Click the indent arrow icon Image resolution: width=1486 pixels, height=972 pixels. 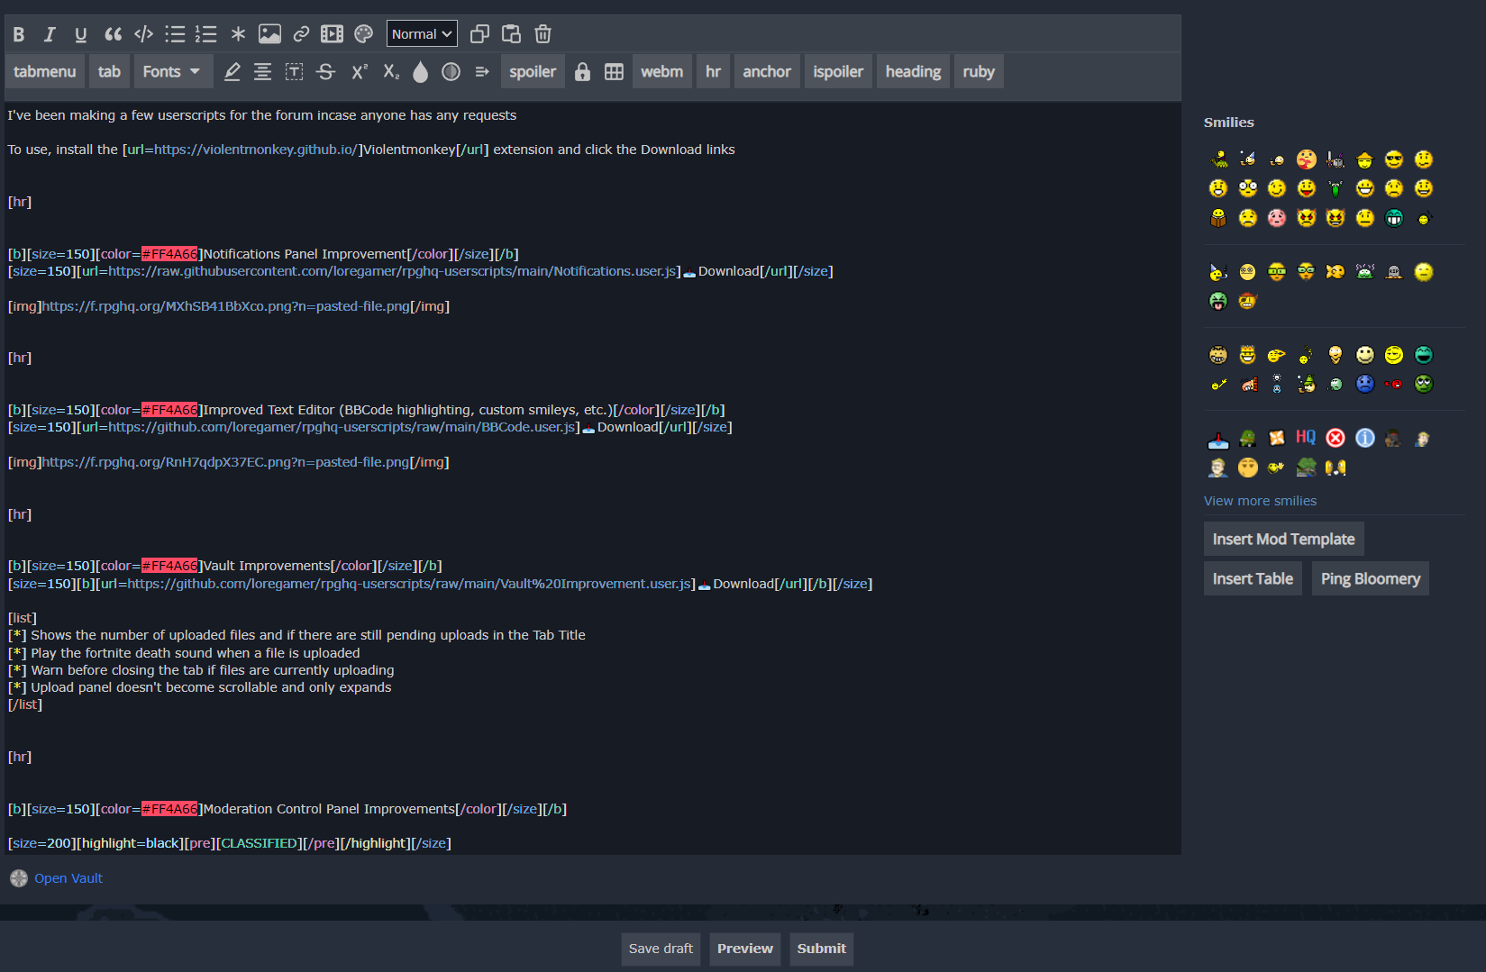coord(482,71)
